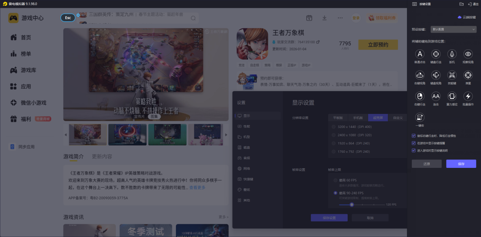The height and width of the screenshot is (237, 481).
Task: Click 查看更多 link in game intro
Action: 198,188
